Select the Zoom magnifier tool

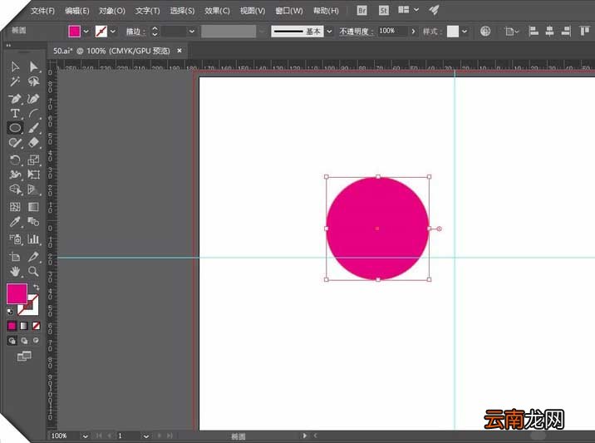(x=33, y=271)
